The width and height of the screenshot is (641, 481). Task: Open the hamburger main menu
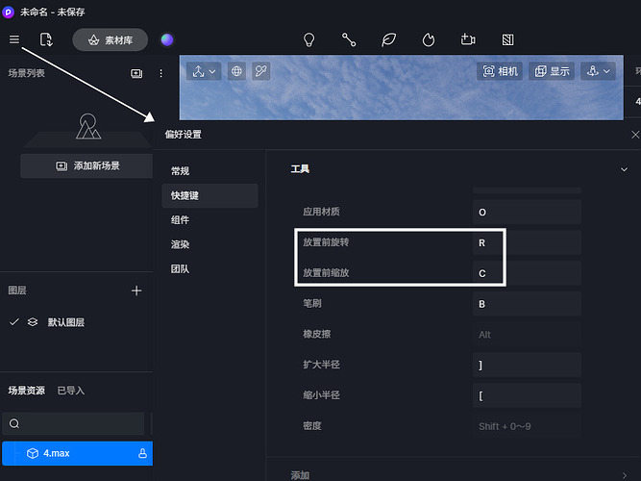pos(14,39)
